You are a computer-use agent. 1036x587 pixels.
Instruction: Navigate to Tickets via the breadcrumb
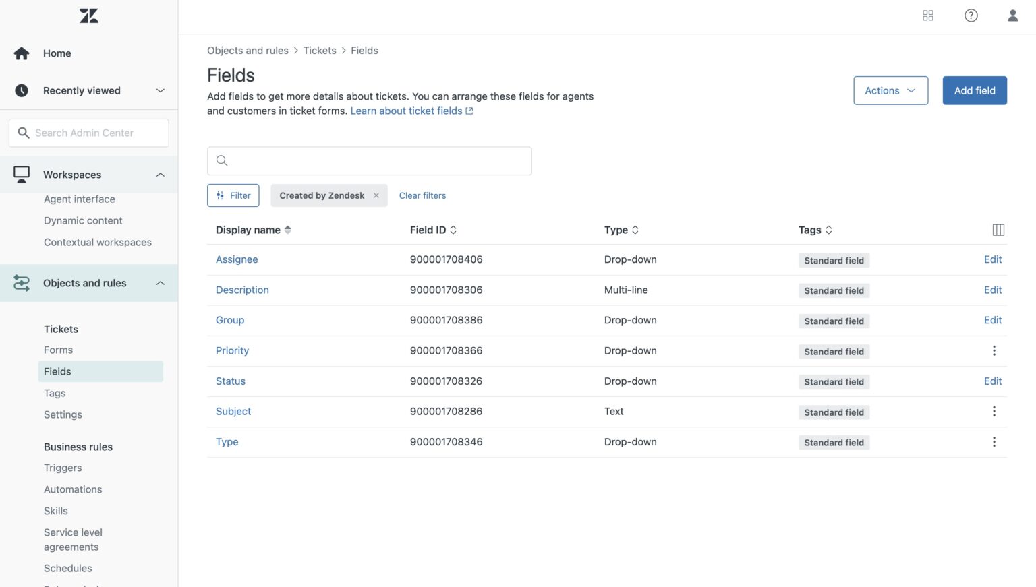click(320, 50)
